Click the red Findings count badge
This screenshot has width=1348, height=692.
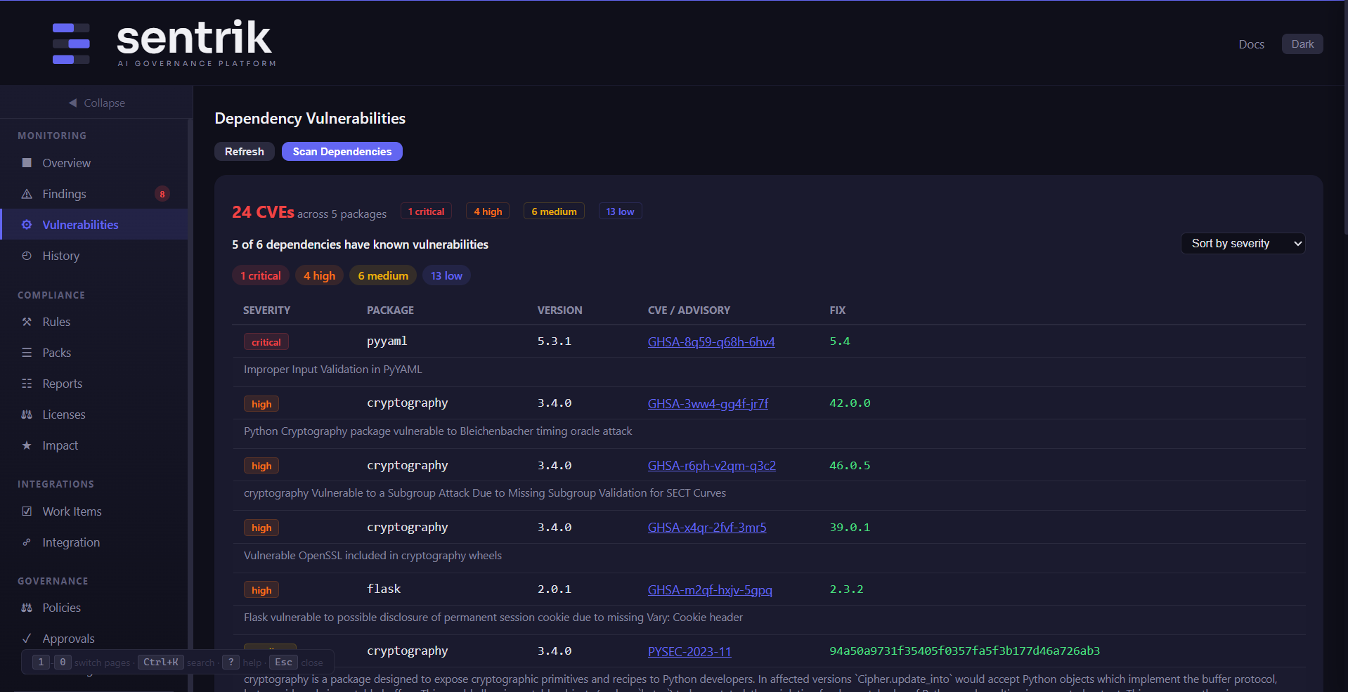pyautogui.click(x=162, y=194)
